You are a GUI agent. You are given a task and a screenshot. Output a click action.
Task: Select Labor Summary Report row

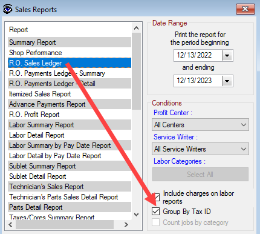tap(70, 125)
